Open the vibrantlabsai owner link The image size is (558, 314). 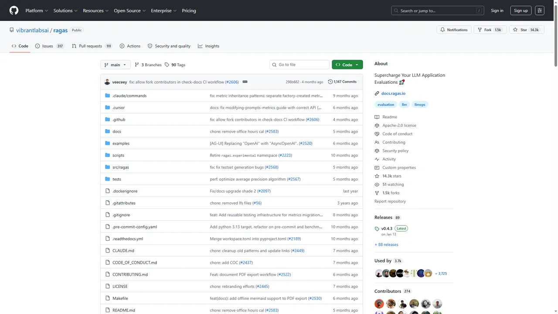click(33, 30)
